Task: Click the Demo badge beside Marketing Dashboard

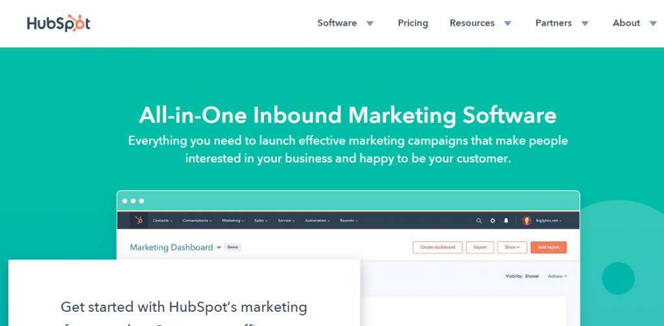Action: (x=232, y=247)
